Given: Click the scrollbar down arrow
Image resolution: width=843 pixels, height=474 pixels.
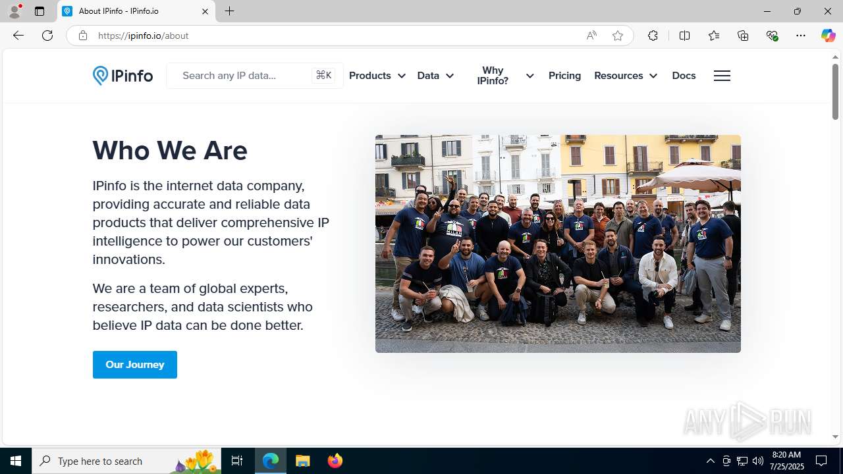Looking at the screenshot, I should (835, 436).
